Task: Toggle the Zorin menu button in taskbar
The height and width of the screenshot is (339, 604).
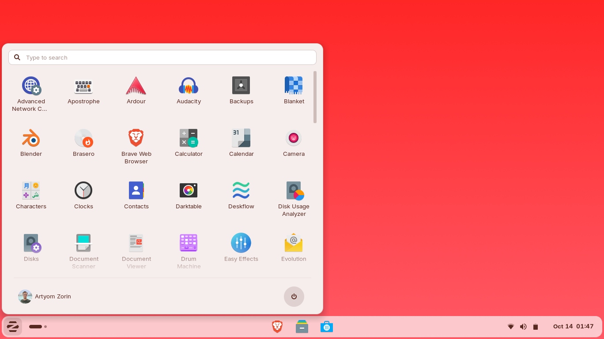Action: pyautogui.click(x=12, y=327)
